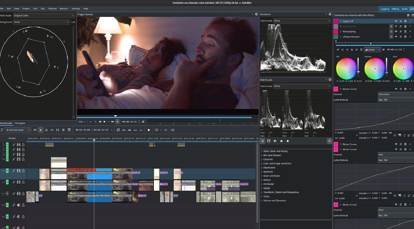Open timeline track settings icon at far left
This screenshot has width=414, height=229.
click(x=2, y=130)
